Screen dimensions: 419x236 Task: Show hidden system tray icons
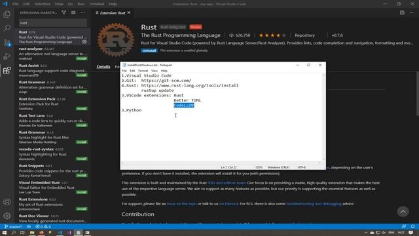click(x=366, y=233)
